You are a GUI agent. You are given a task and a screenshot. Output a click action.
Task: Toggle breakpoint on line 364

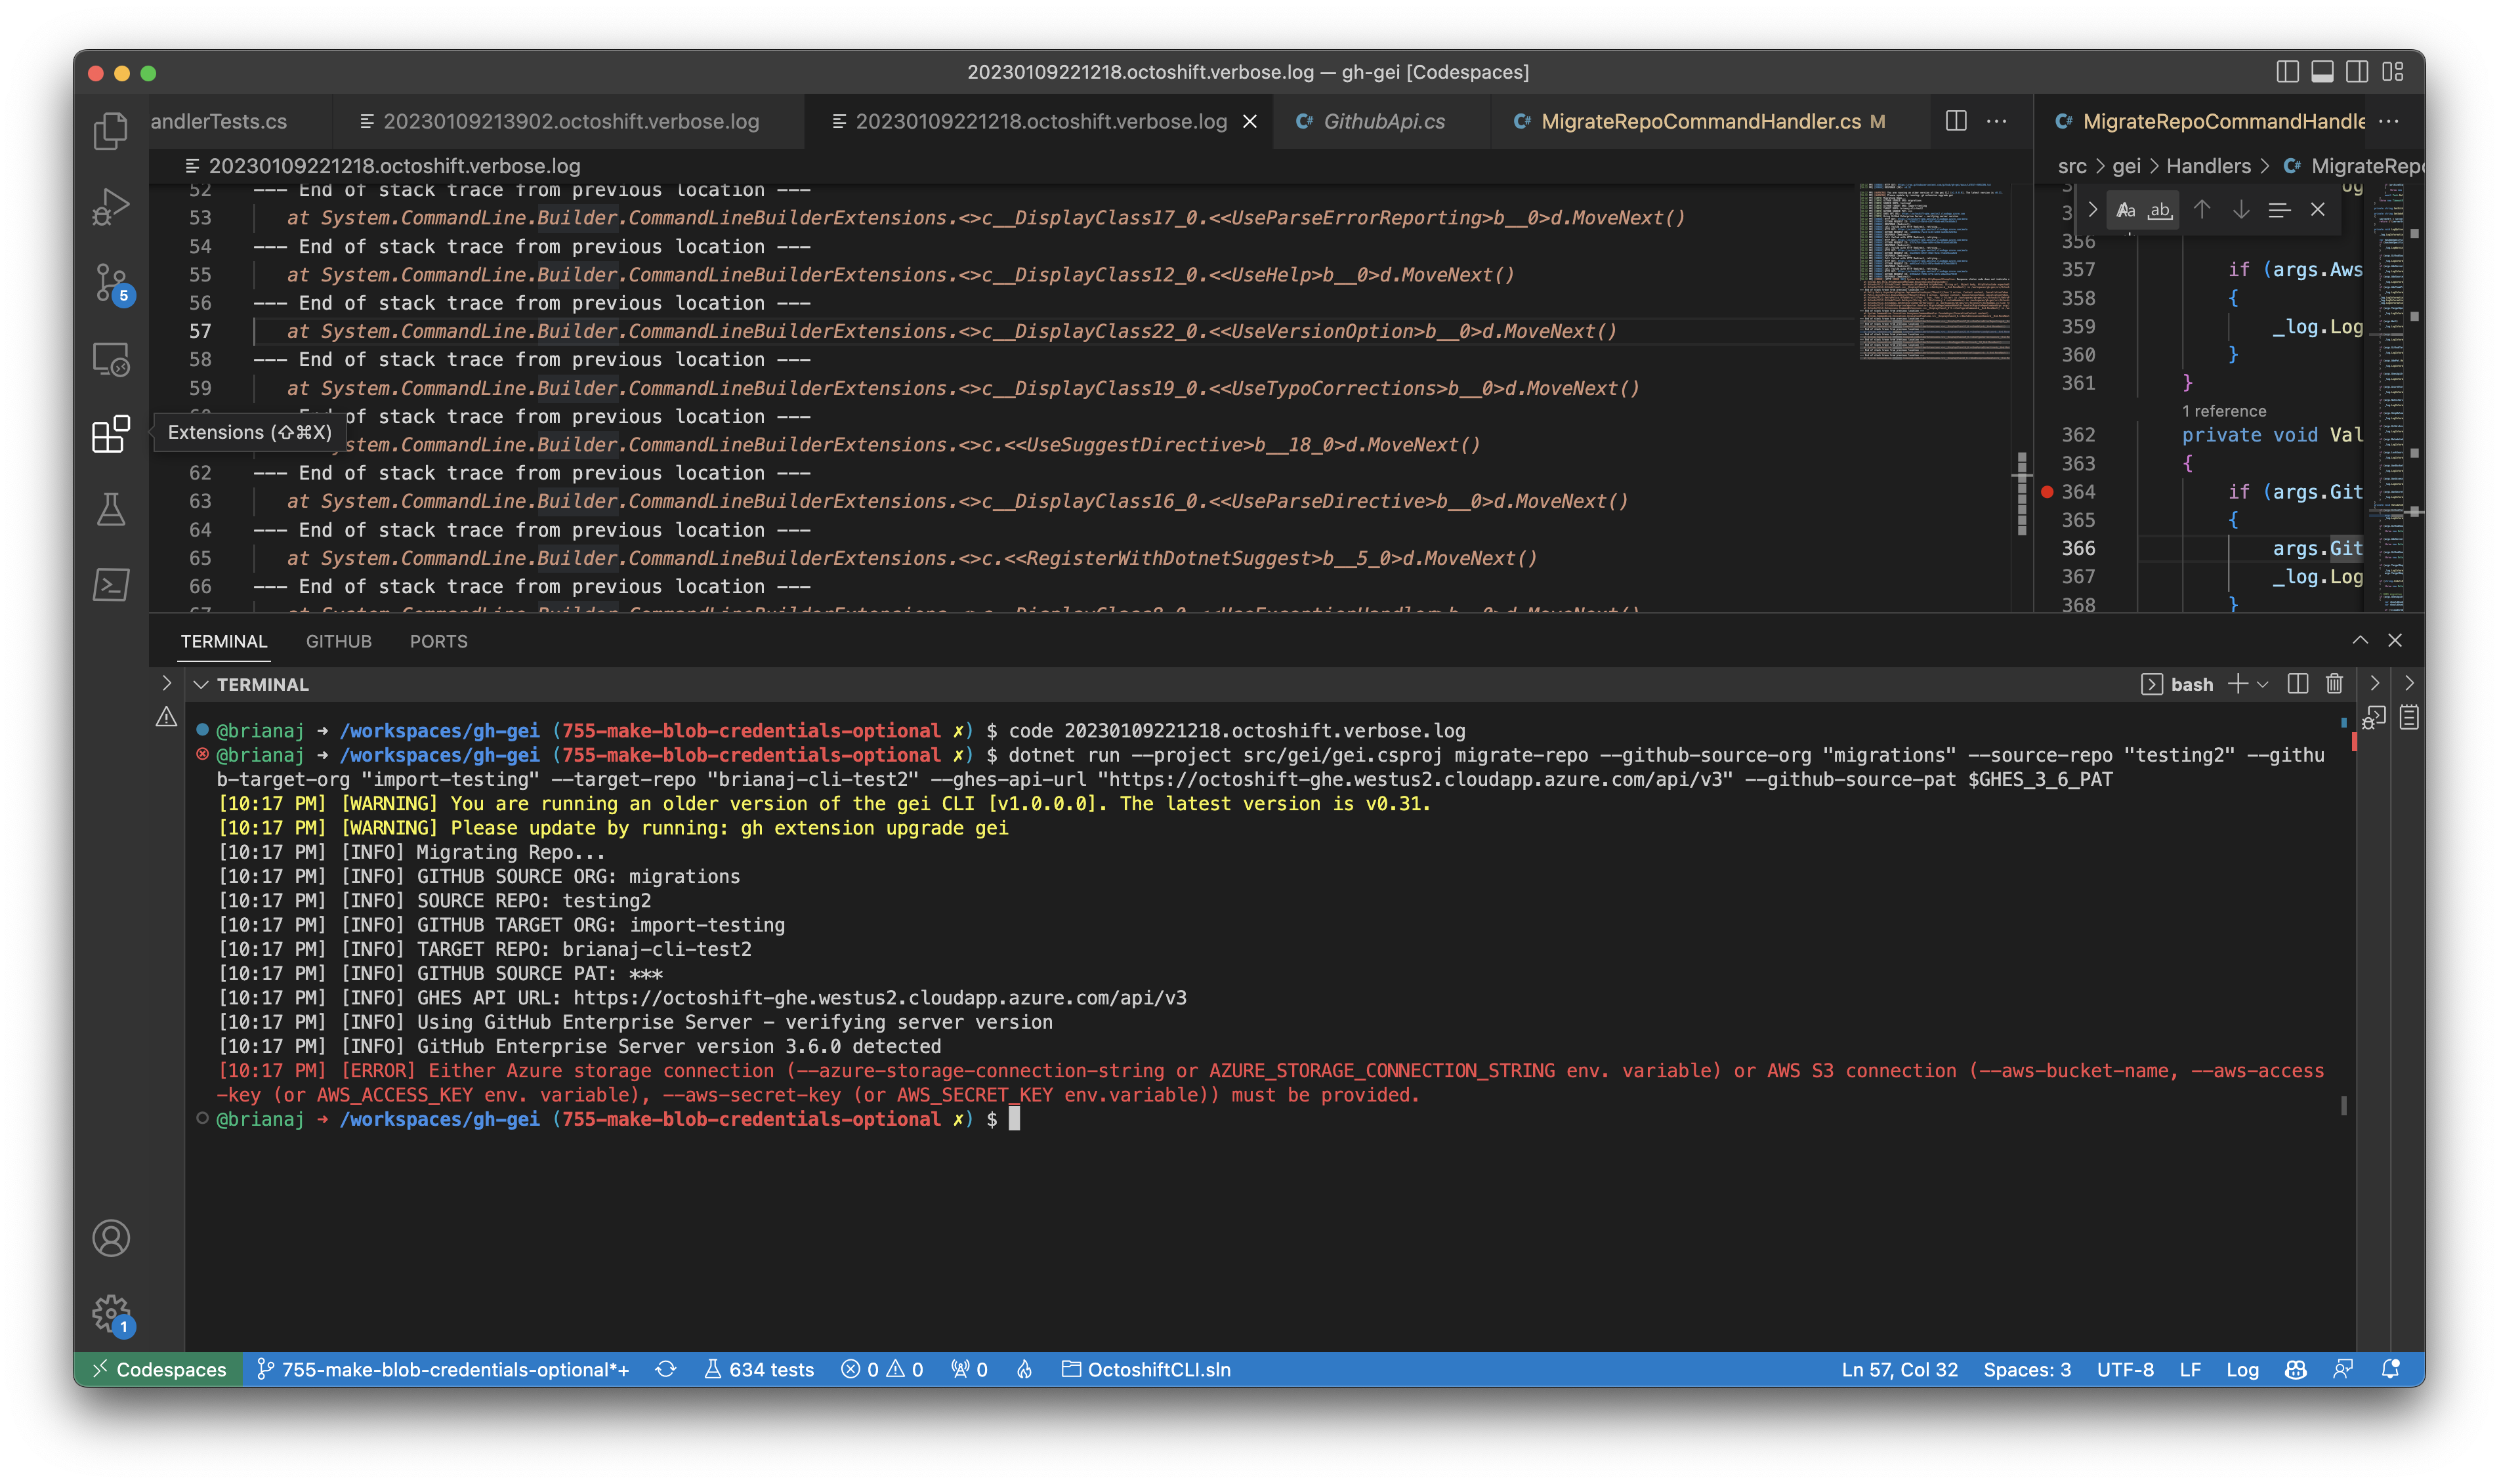pos(2047,492)
